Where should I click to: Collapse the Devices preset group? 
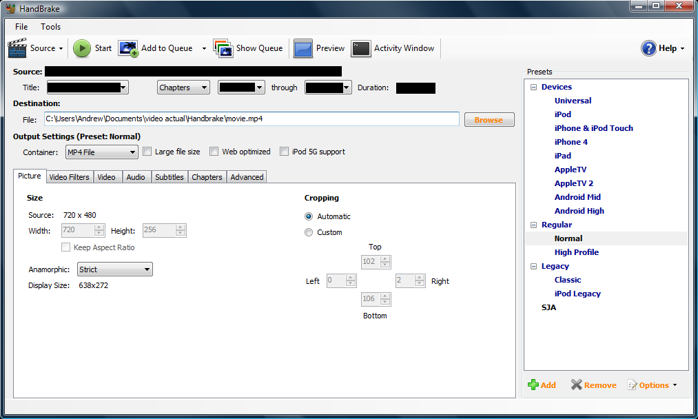point(533,88)
